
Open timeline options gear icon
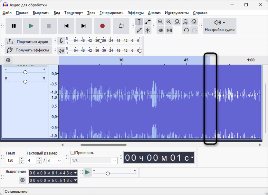[x=8, y=60]
